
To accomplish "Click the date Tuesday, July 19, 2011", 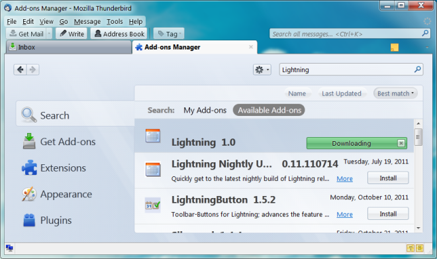I will 376,162.
